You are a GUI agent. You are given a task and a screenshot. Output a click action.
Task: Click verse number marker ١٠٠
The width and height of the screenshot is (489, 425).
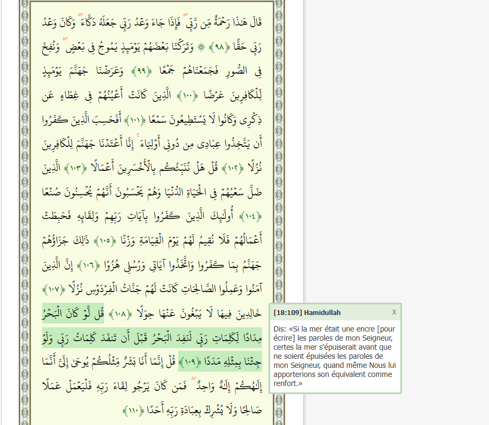[x=187, y=96]
